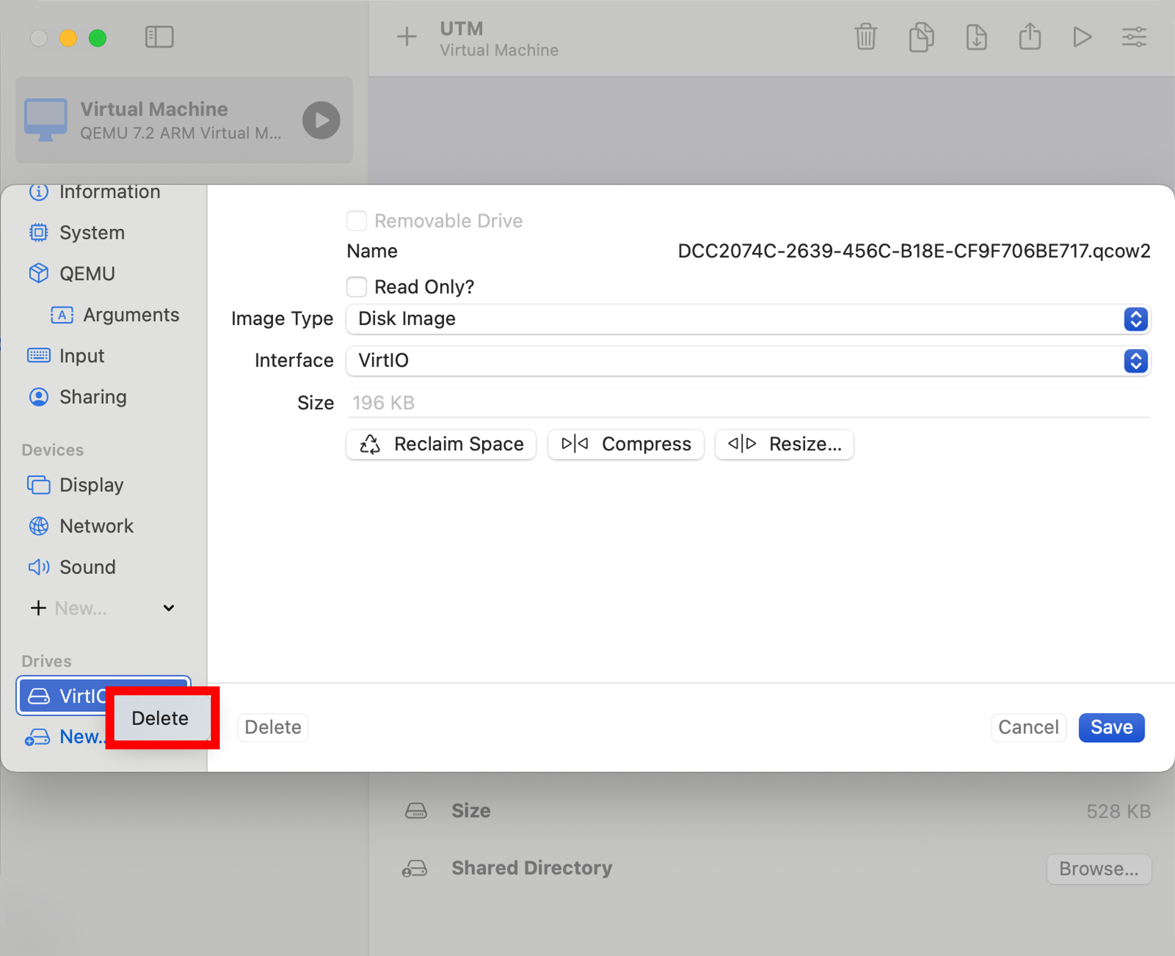The width and height of the screenshot is (1175, 956).
Task: Click the trash icon in the UTM toolbar
Action: (866, 37)
